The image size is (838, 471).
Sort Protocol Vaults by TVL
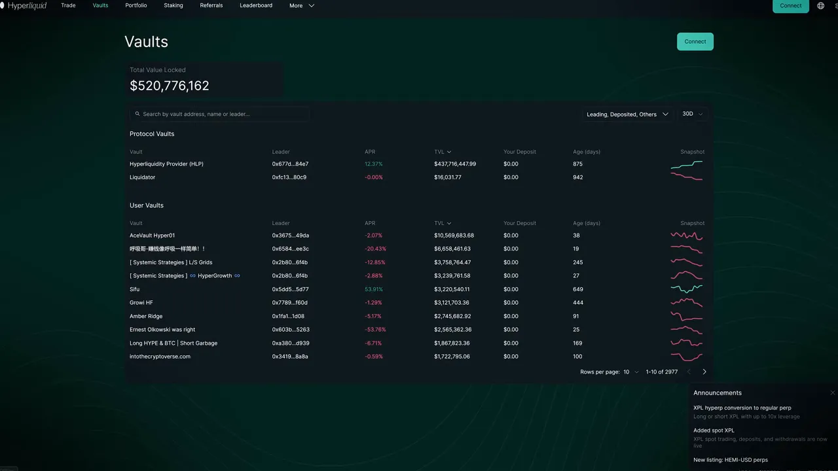(x=443, y=152)
